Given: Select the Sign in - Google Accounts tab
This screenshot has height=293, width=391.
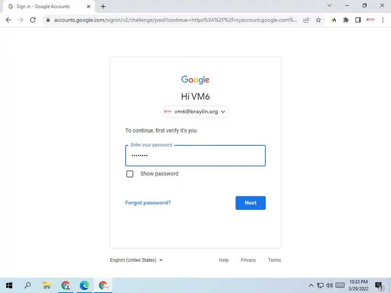Looking at the screenshot, I should pos(49,6).
